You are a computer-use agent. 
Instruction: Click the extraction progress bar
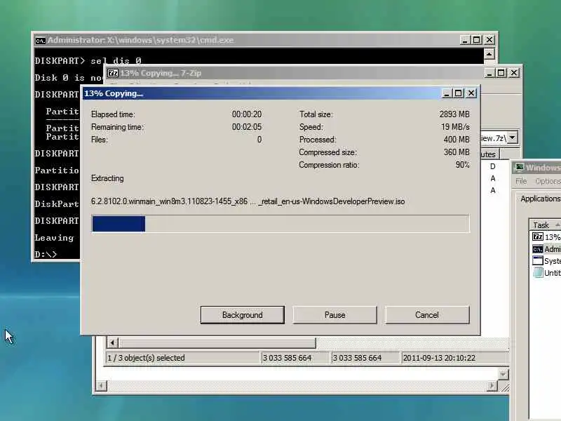(x=280, y=224)
